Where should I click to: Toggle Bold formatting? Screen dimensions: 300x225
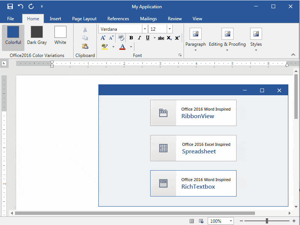131,38
